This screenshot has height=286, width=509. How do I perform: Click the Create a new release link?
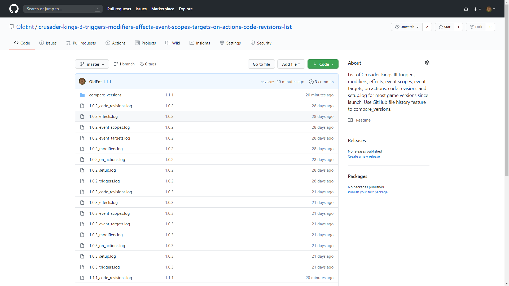pyautogui.click(x=364, y=157)
